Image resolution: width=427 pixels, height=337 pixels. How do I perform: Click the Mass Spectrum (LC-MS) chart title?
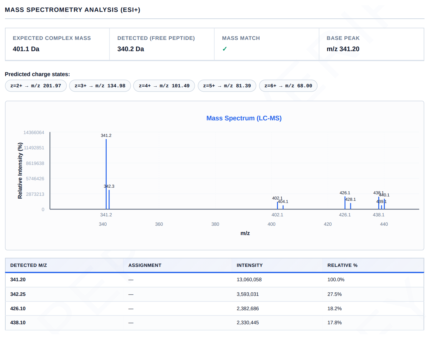tap(244, 118)
